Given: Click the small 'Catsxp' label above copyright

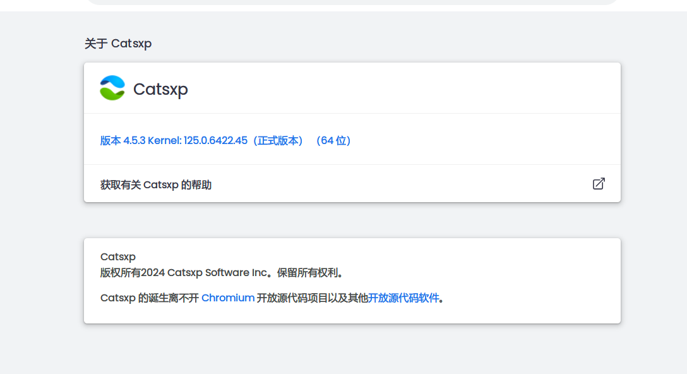Looking at the screenshot, I should tap(118, 257).
